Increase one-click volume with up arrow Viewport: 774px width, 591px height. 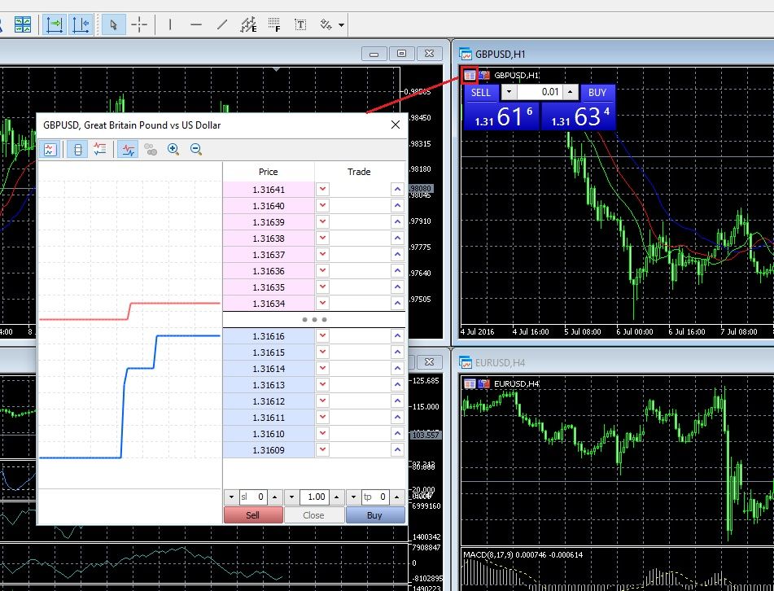tap(571, 92)
